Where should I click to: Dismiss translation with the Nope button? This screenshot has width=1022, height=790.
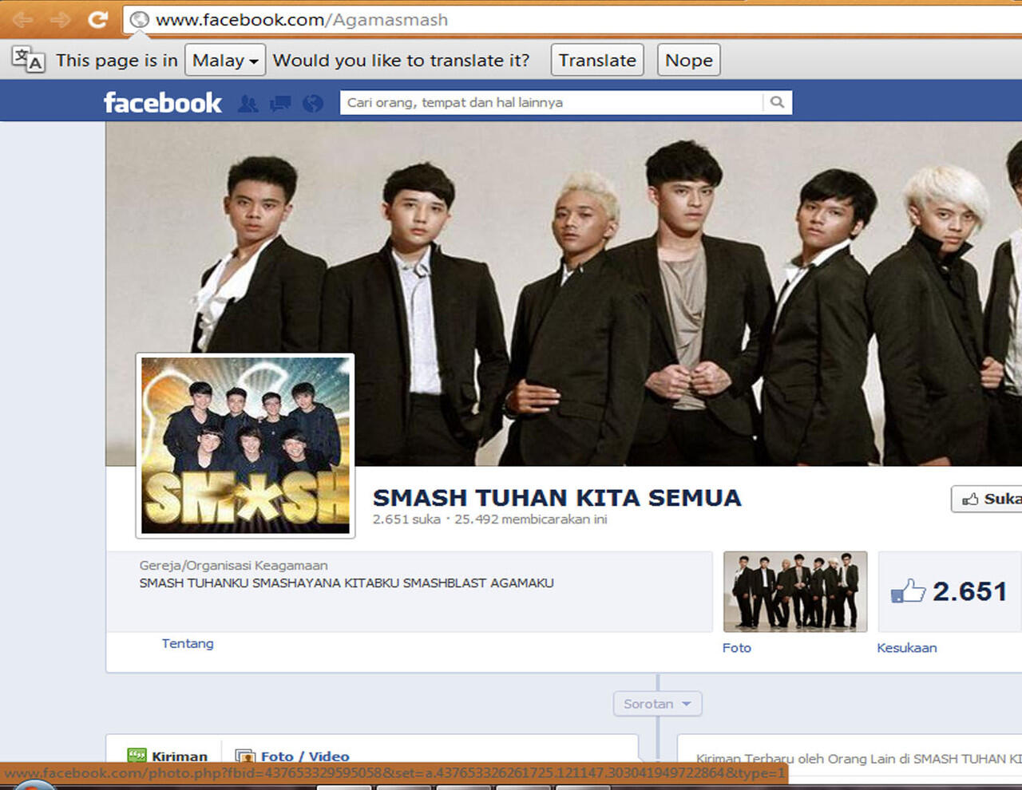pos(688,60)
